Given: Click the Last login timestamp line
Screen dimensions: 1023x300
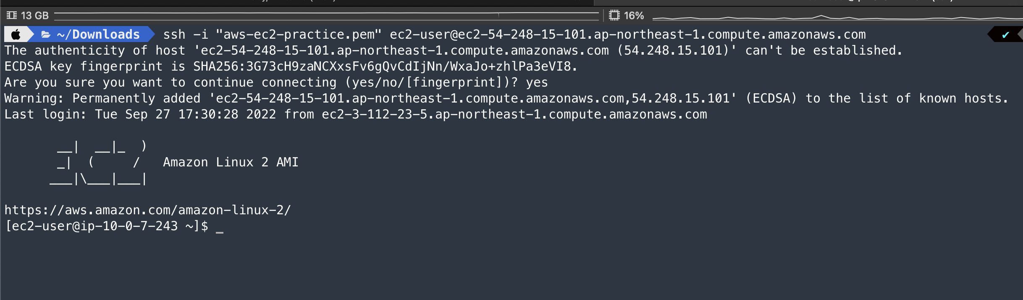Looking at the screenshot, I should [x=355, y=114].
